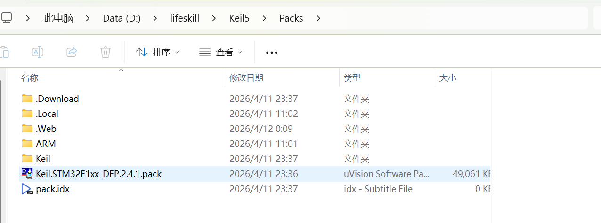The image size is (601, 223).
Task: Expand the chevron after Packs in the address bar
Action: click(x=319, y=18)
